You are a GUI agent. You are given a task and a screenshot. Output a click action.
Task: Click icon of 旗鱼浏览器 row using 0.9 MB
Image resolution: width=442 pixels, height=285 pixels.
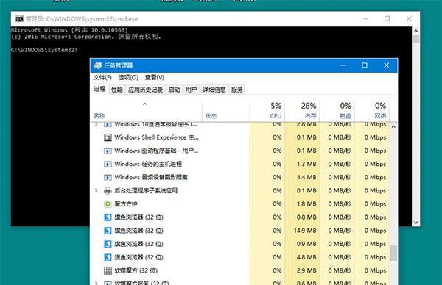tap(108, 244)
